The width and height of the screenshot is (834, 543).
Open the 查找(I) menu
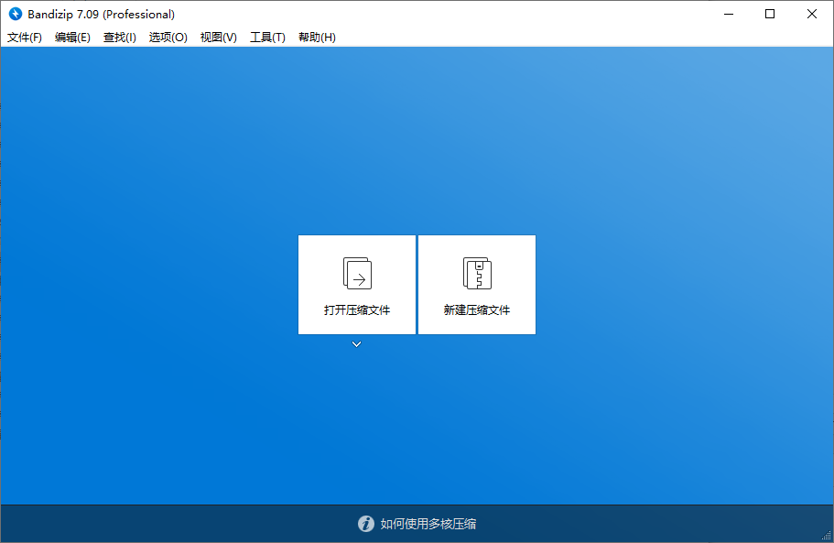pyautogui.click(x=120, y=38)
